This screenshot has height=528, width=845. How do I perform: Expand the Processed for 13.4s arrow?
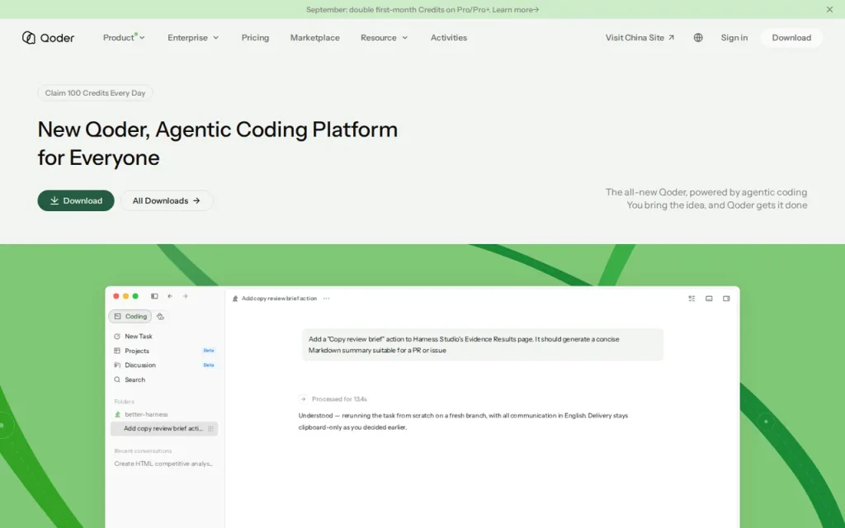(x=303, y=399)
